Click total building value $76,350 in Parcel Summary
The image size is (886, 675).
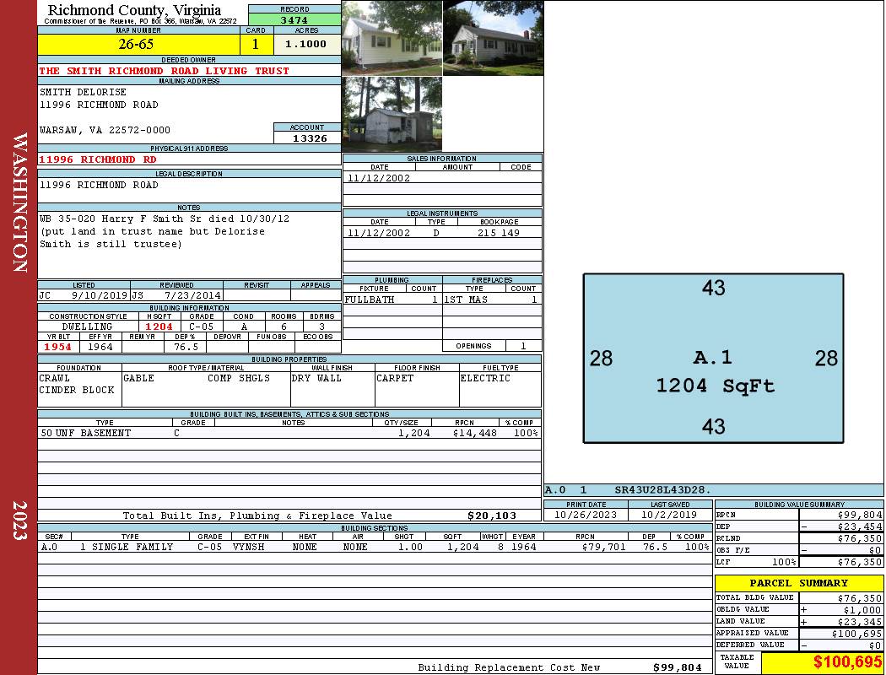click(x=860, y=597)
